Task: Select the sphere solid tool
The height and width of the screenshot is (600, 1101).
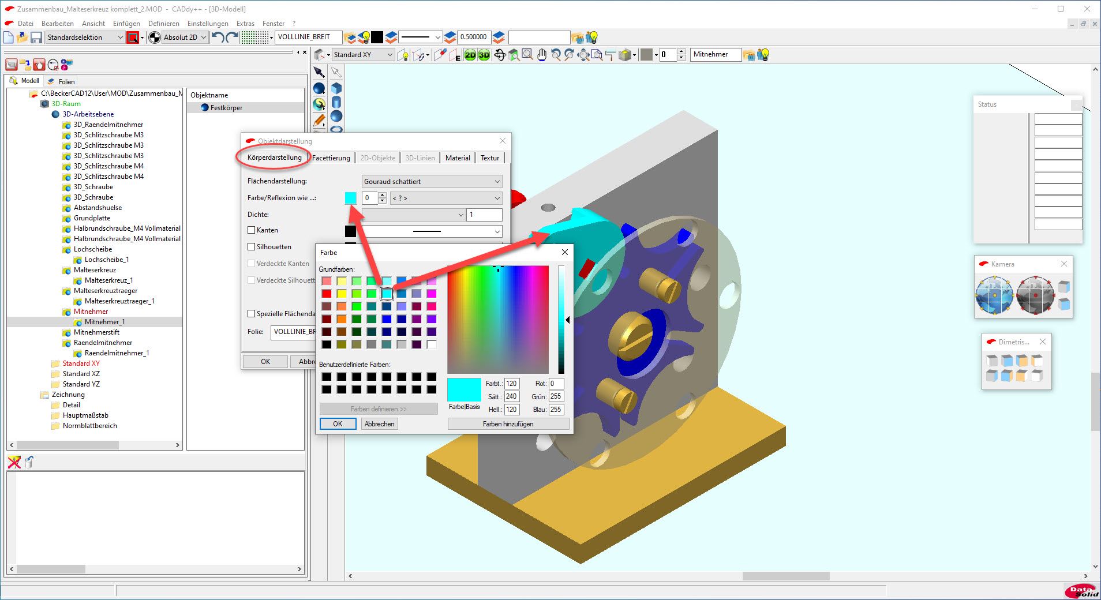Action: [336, 117]
